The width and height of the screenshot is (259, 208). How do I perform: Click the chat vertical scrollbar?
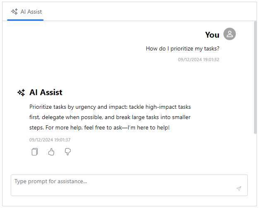(255, 78)
